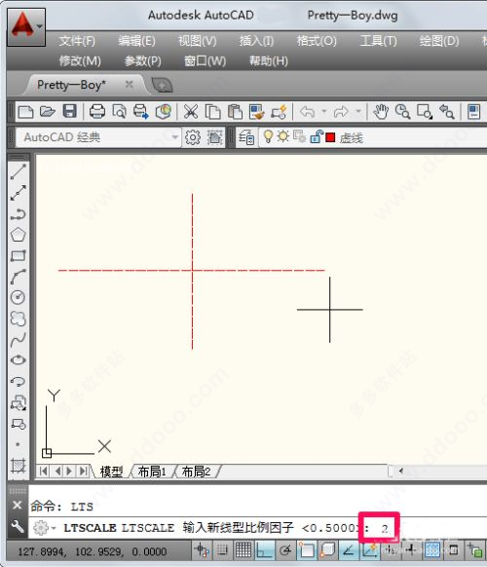This screenshot has height=567, width=487.
Task: Create a new drawing with the New icon
Action: pyautogui.click(x=25, y=112)
